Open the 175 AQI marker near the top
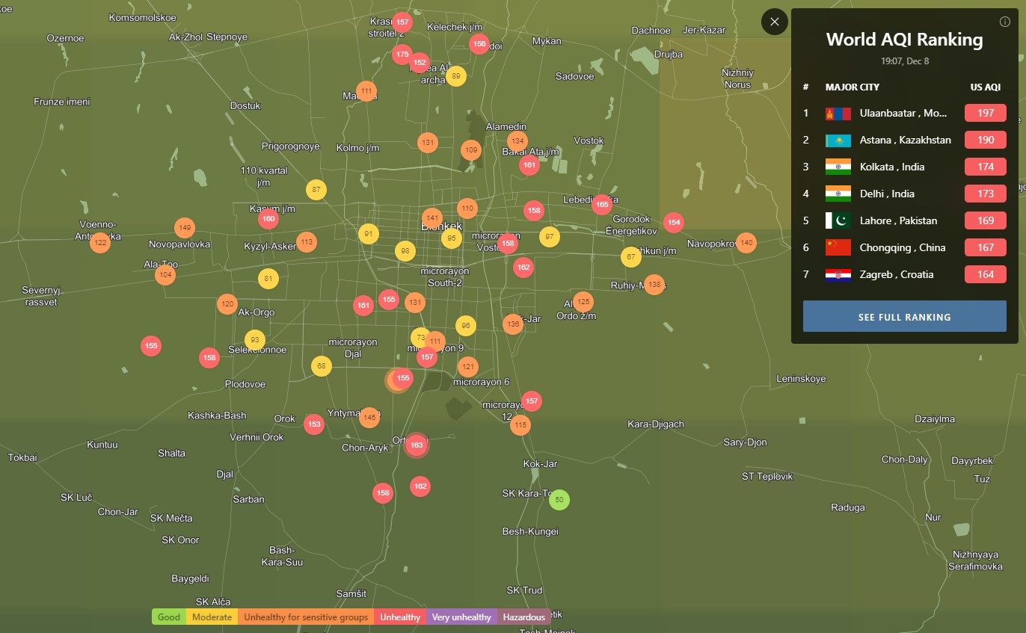The width and height of the screenshot is (1026, 633). point(402,55)
